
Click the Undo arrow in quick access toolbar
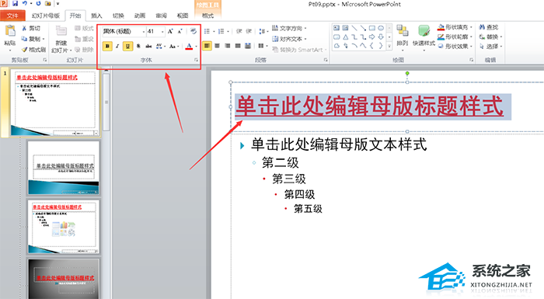(25, 3)
